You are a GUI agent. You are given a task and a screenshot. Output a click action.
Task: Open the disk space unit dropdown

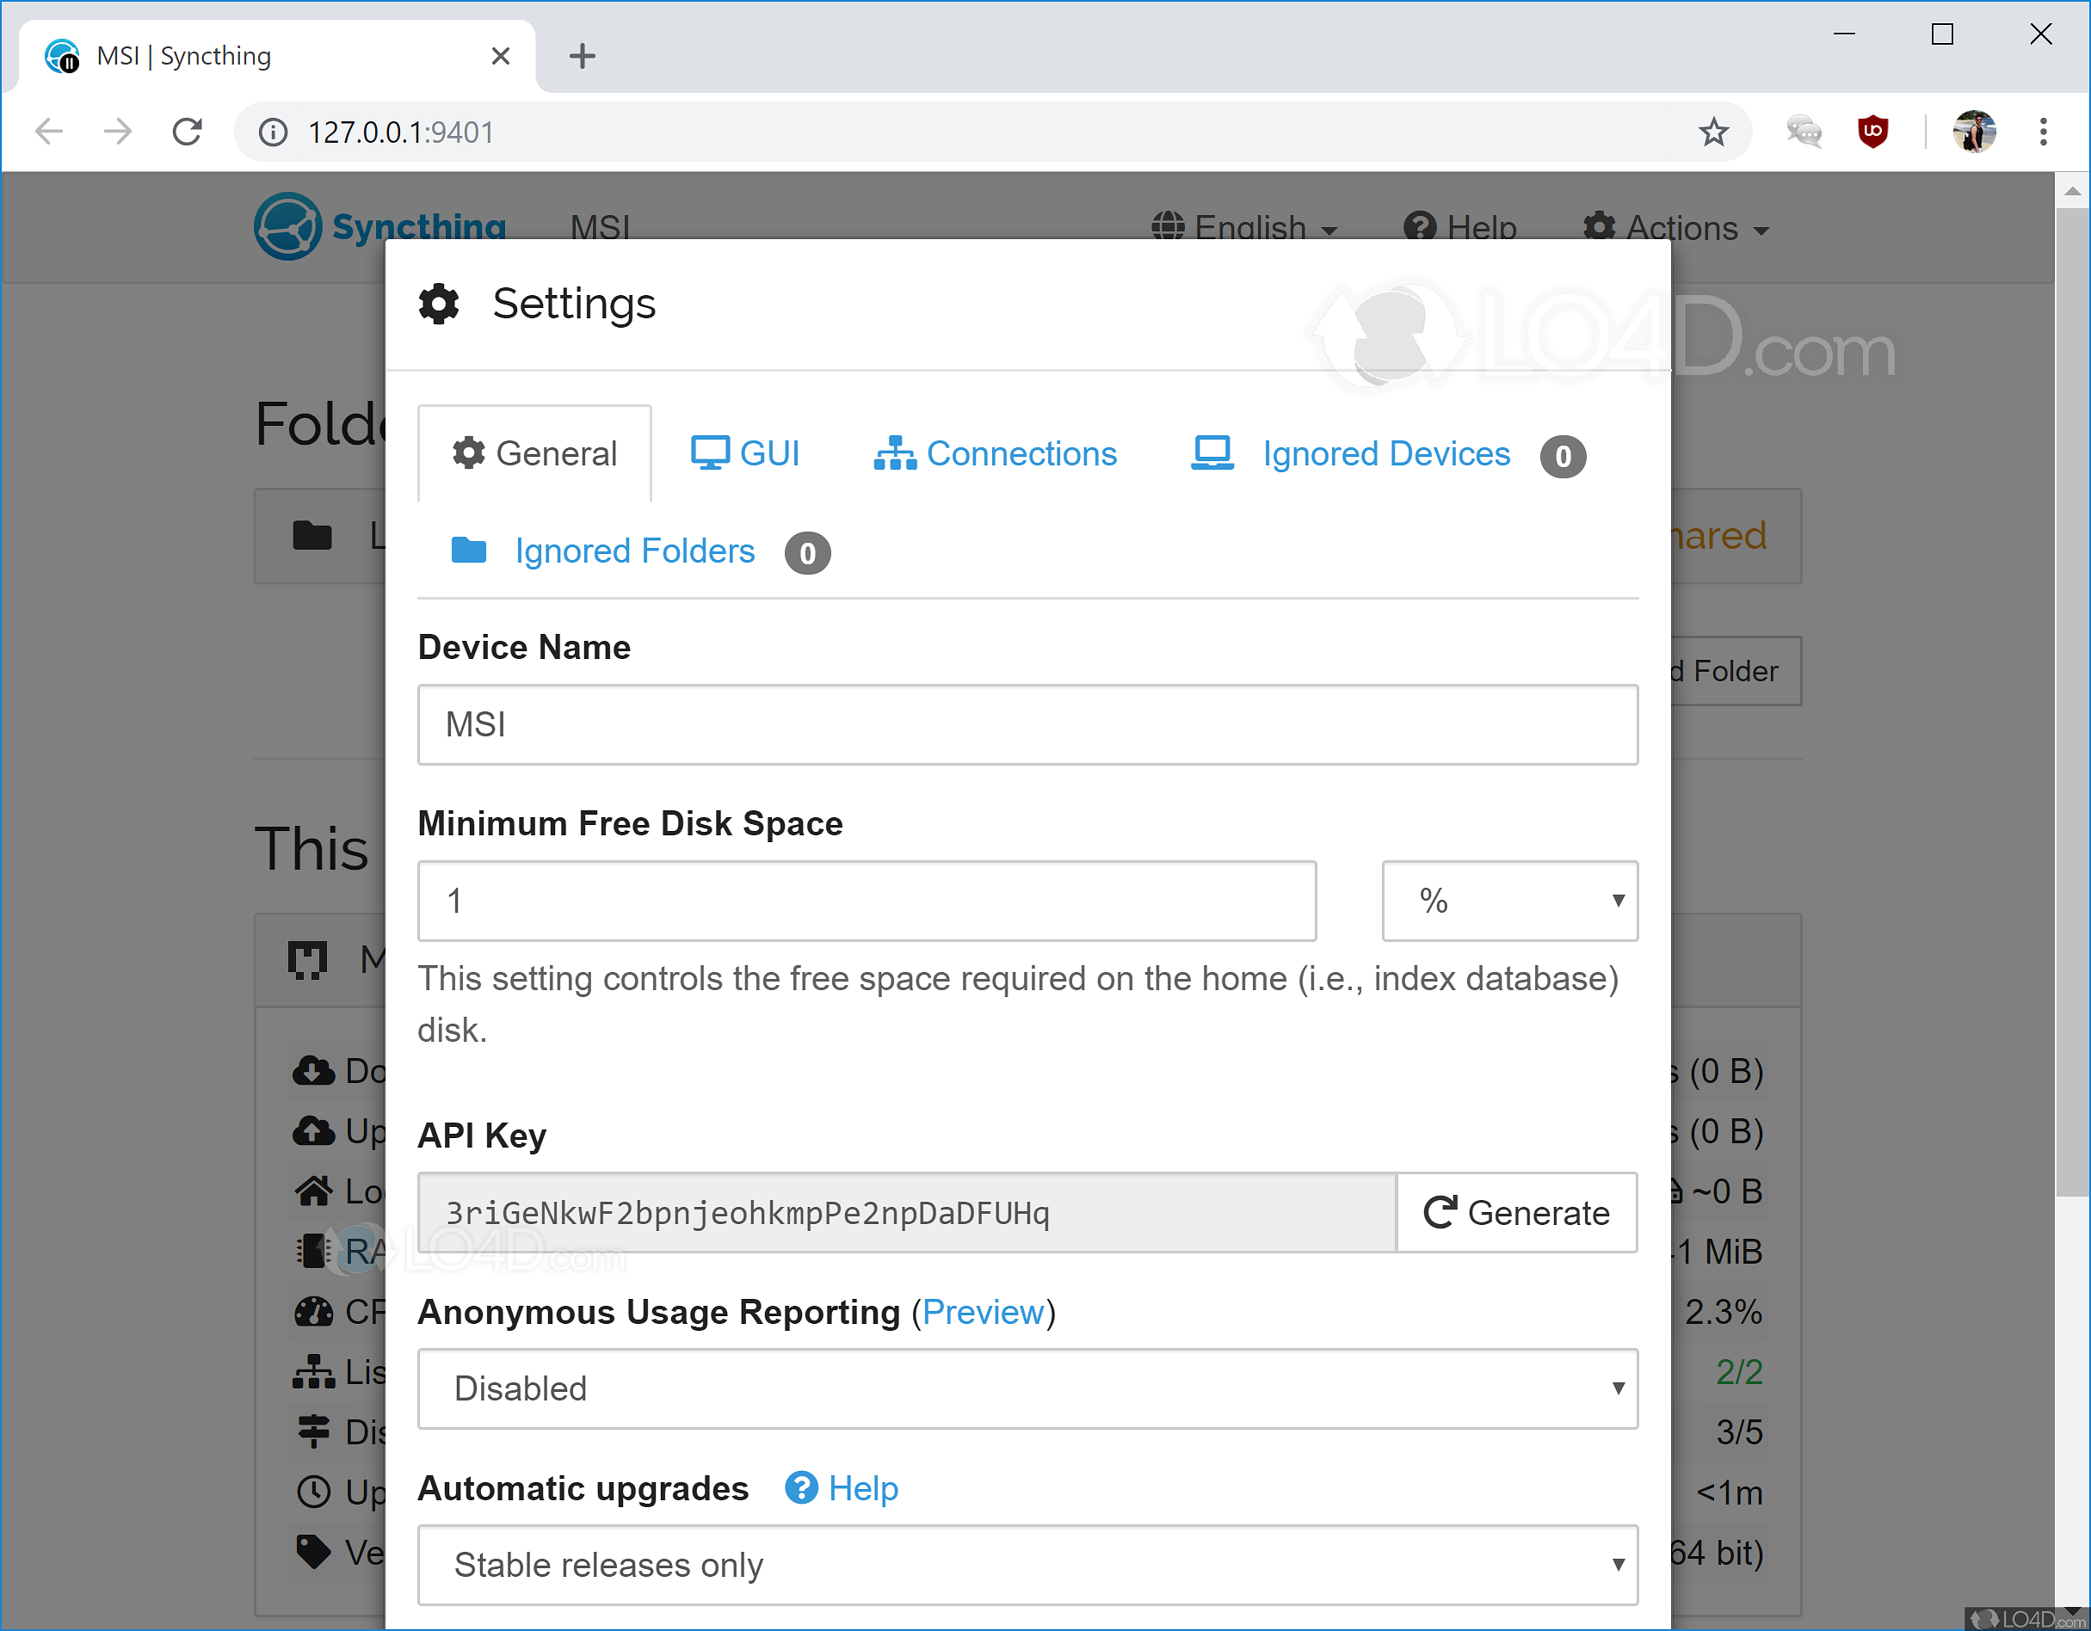[x=1509, y=901]
